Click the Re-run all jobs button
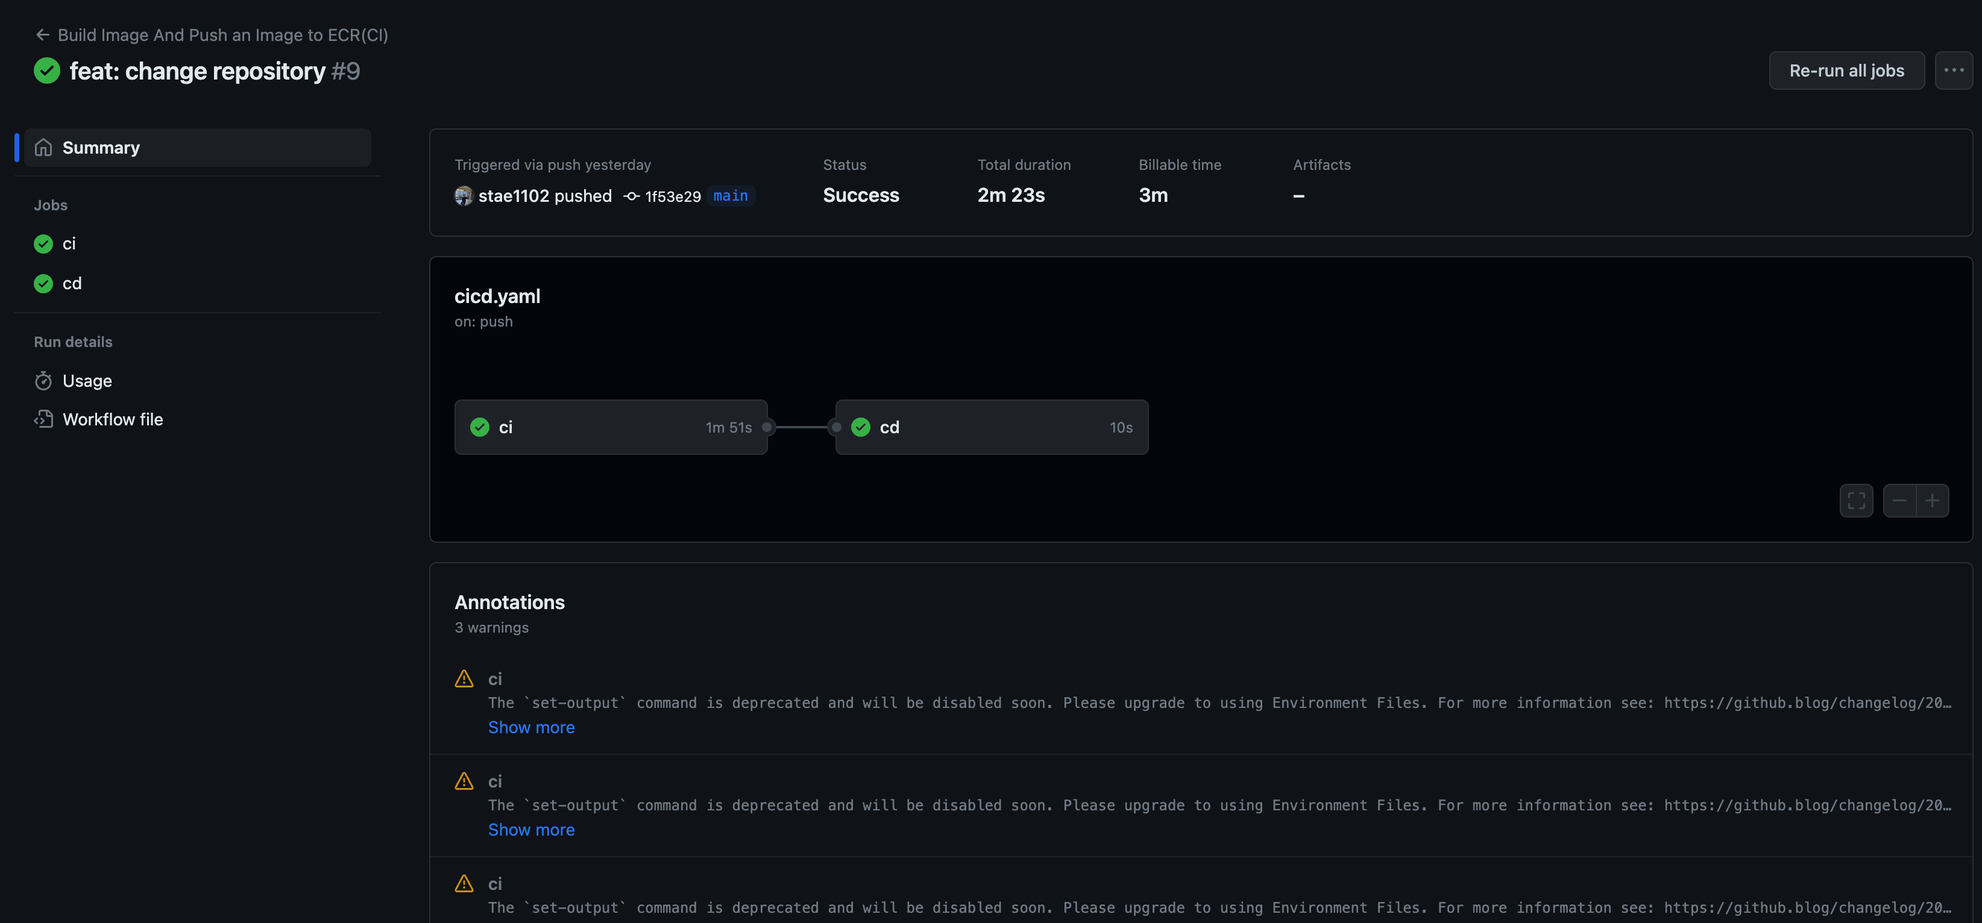Image resolution: width=1982 pixels, height=923 pixels. coord(1846,70)
